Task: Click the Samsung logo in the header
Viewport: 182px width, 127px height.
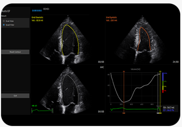Action: pos(37,11)
